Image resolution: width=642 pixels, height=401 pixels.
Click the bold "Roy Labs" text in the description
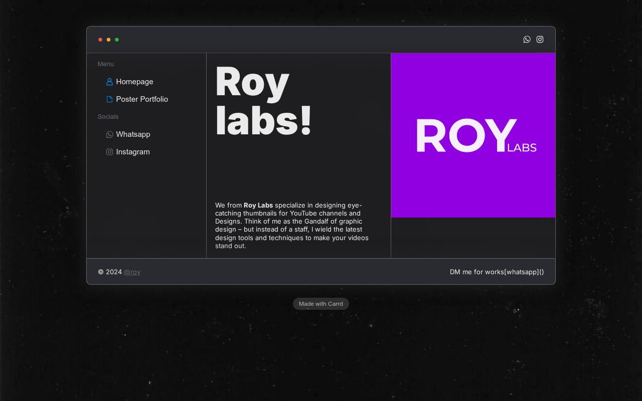(258, 205)
